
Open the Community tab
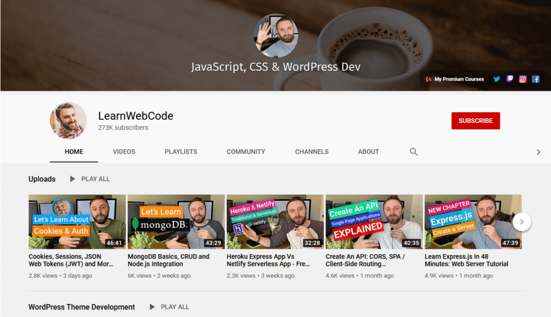[245, 152]
